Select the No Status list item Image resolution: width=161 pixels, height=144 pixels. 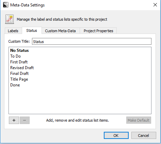[80, 50]
